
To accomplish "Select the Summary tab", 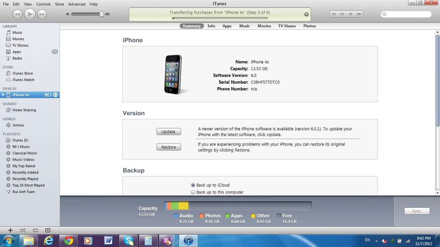I will click(x=192, y=26).
